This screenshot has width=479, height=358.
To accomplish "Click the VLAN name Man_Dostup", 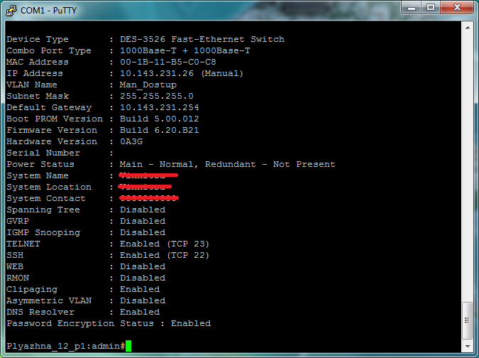I will (148, 85).
